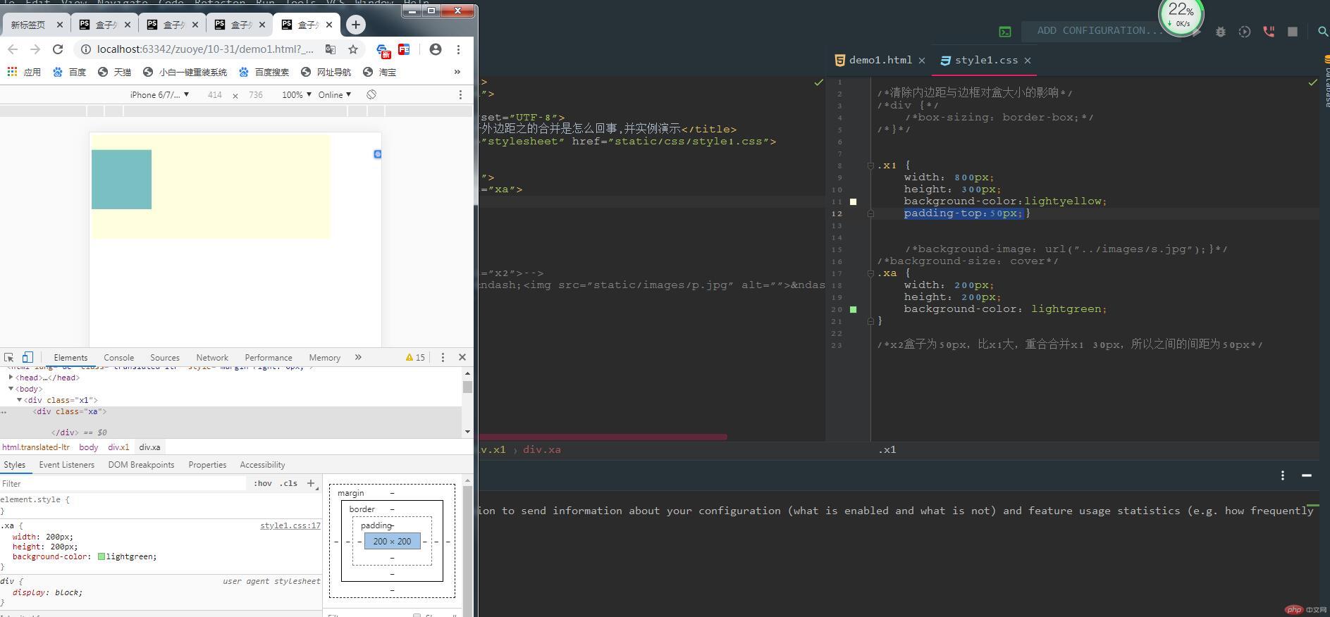This screenshot has width=1330, height=617.
Task: Toggle .cls class editor
Action: (288, 483)
